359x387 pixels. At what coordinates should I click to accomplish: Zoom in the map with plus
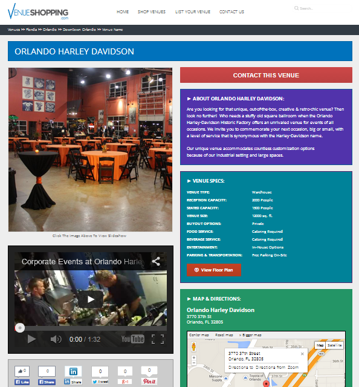[x=194, y=357]
